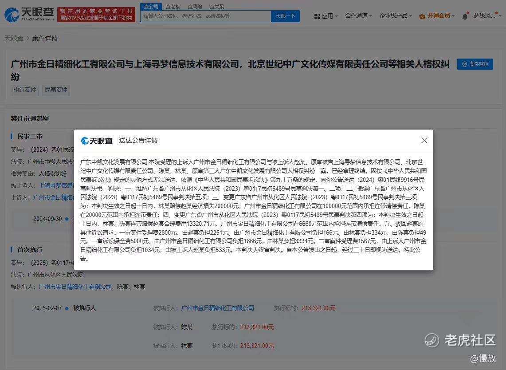Close the 送达公告详情 dialog
The width and height of the screenshot is (506, 370).
point(424,140)
